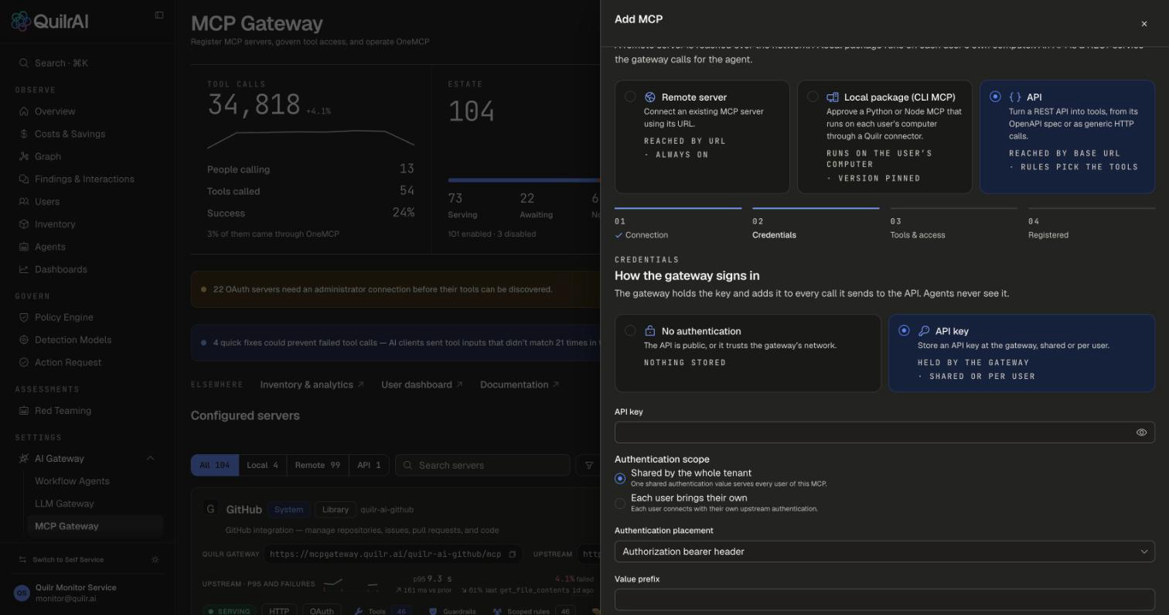Click the Dashboards chart icon
1169x615 pixels.
(24, 269)
